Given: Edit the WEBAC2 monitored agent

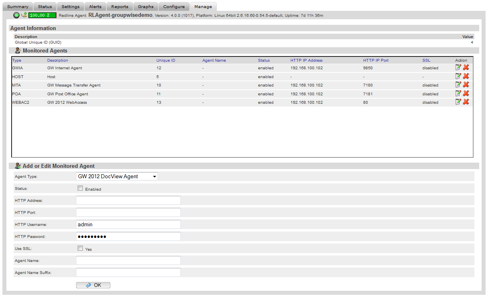Looking at the screenshot, I should pyautogui.click(x=458, y=102).
